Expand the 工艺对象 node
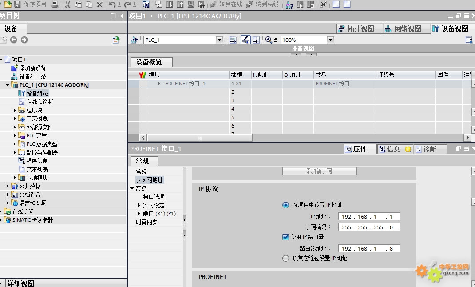475x287 pixels. (x=15, y=119)
